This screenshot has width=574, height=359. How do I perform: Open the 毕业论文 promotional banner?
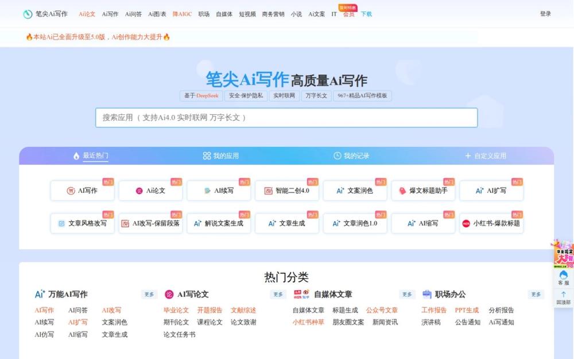(564, 254)
